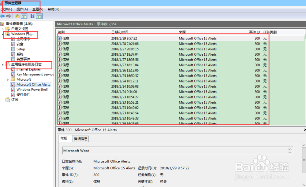Click the Forward arrow toolbar icon

pyautogui.click(x=9, y=16)
